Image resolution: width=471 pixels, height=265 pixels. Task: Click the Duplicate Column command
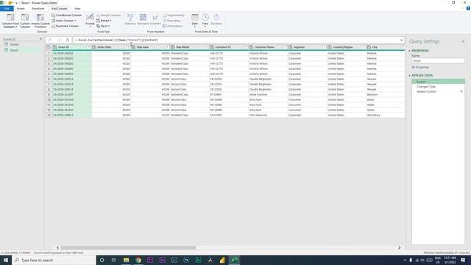pyautogui.click(x=65, y=26)
